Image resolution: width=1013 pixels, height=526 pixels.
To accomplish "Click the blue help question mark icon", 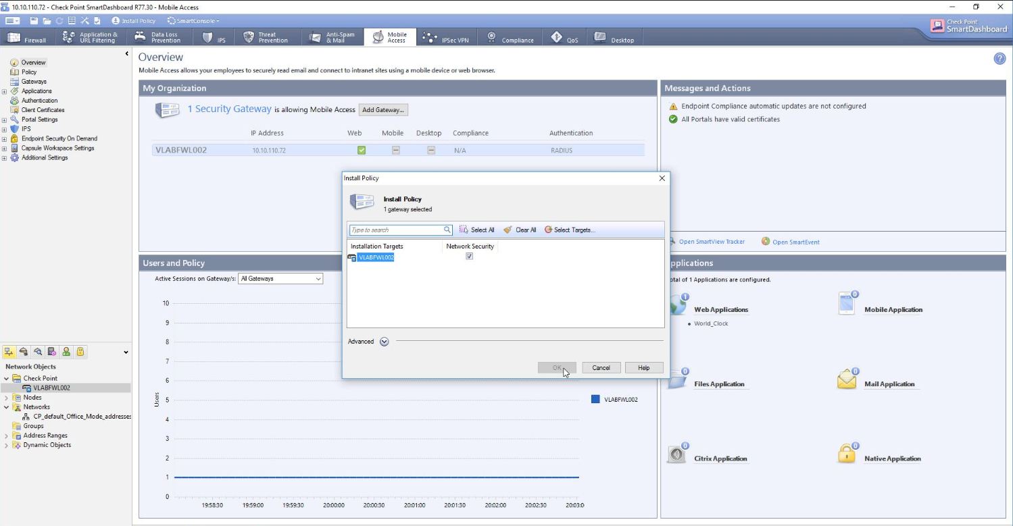I will pyautogui.click(x=999, y=59).
